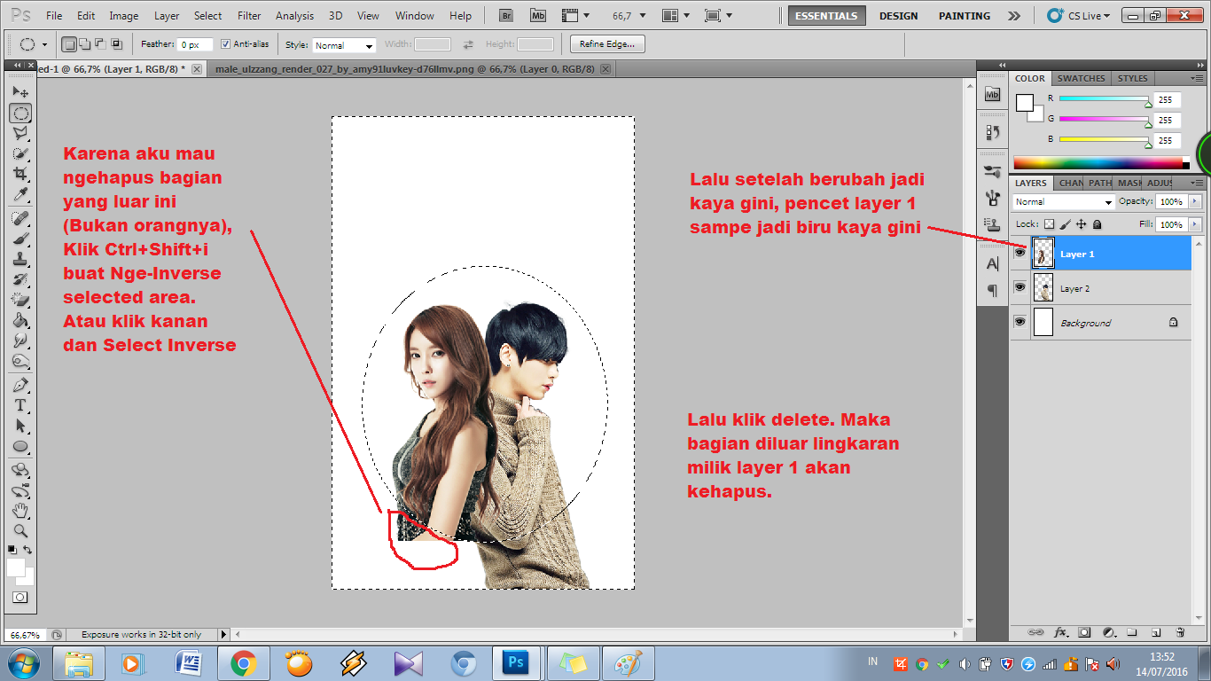Select the History Brush tool
The height and width of the screenshot is (681, 1211).
coord(20,279)
